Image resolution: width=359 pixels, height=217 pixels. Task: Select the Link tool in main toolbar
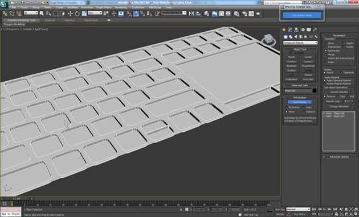[5, 14]
